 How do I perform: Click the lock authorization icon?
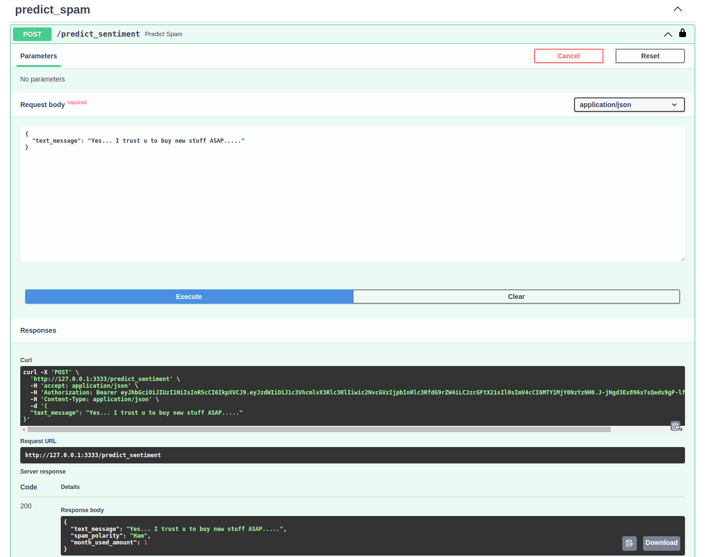pyautogui.click(x=682, y=33)
